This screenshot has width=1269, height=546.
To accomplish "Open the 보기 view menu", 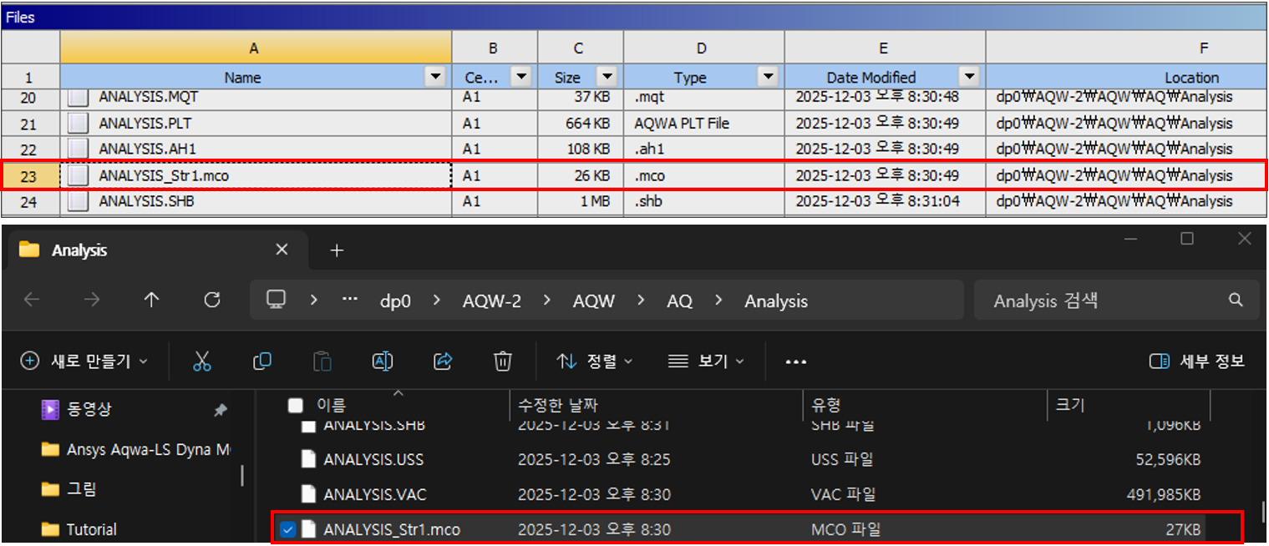I will point(705,361).
